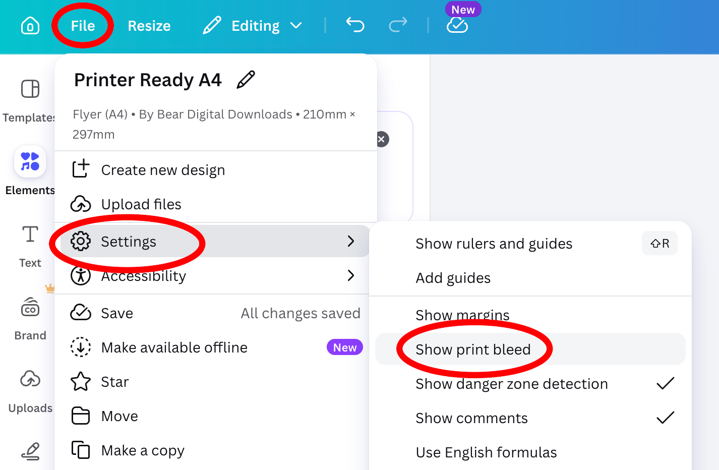Click the pencil icon beside Editing

coord(212,25)
